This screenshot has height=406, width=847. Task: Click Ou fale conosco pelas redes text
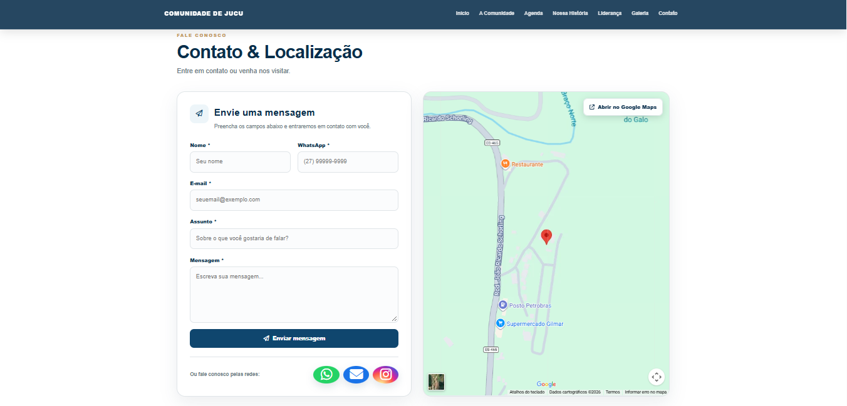coord(224,374)
